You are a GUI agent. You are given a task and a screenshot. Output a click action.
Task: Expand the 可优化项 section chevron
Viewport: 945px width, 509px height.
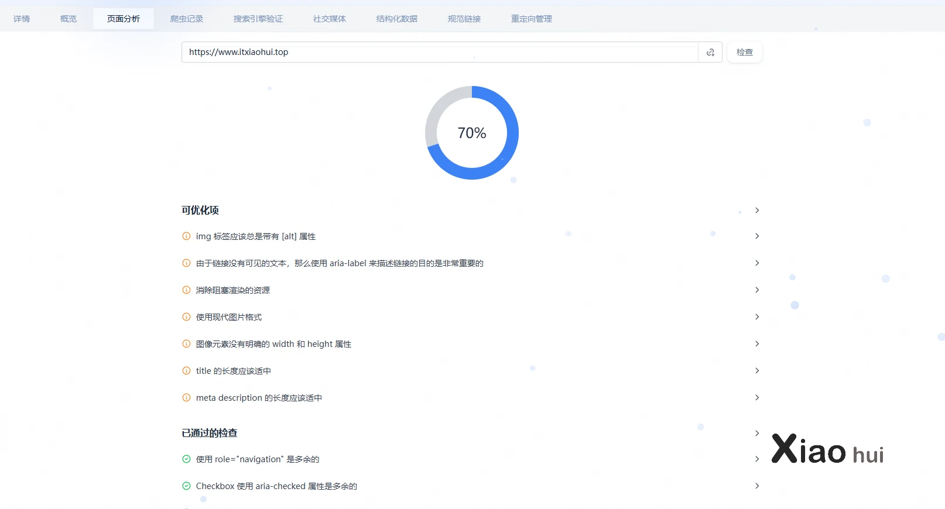[x=756, y=210]
